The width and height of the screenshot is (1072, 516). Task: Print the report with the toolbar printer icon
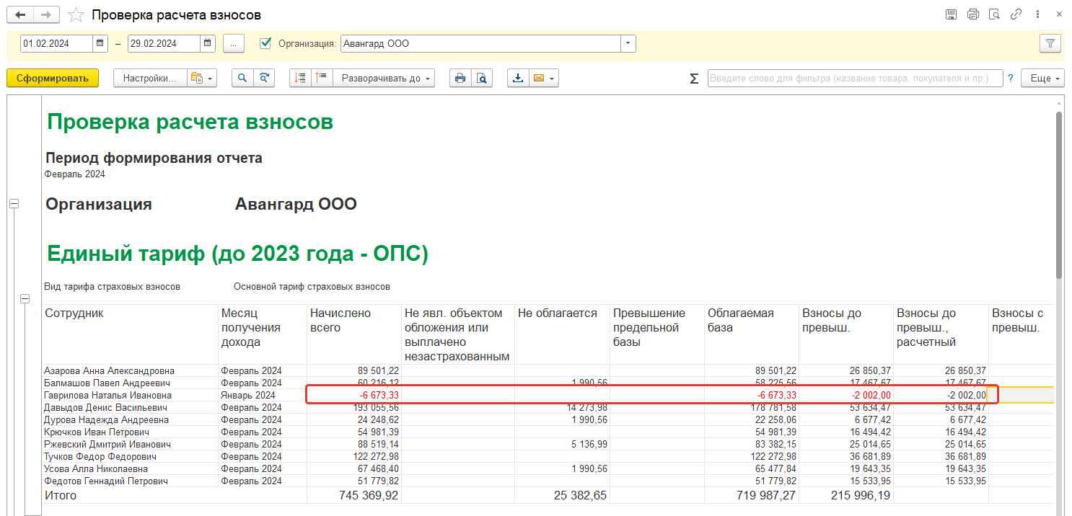click(460, 78)
